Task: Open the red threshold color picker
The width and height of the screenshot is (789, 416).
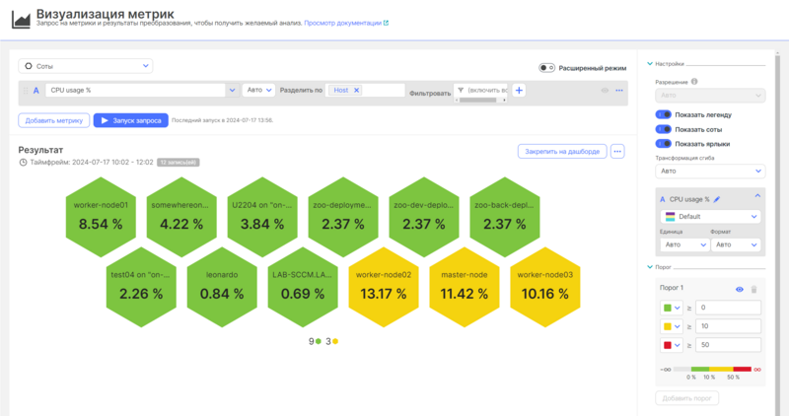Action: (x=674, y=345)
